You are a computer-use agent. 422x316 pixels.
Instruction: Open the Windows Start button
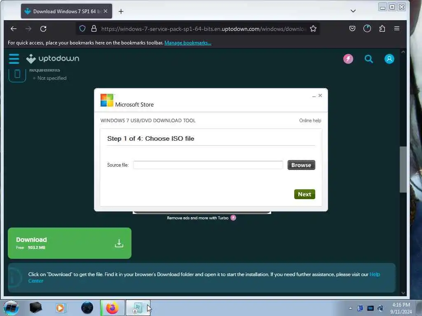11,308
